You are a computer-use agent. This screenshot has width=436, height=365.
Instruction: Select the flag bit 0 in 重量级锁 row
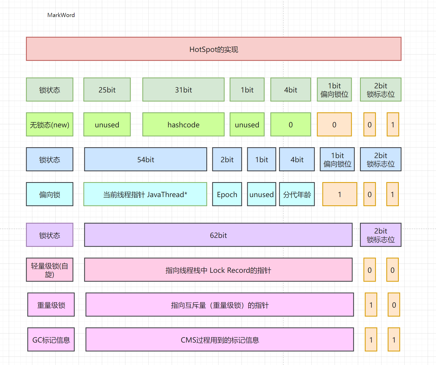coord(394,305)
